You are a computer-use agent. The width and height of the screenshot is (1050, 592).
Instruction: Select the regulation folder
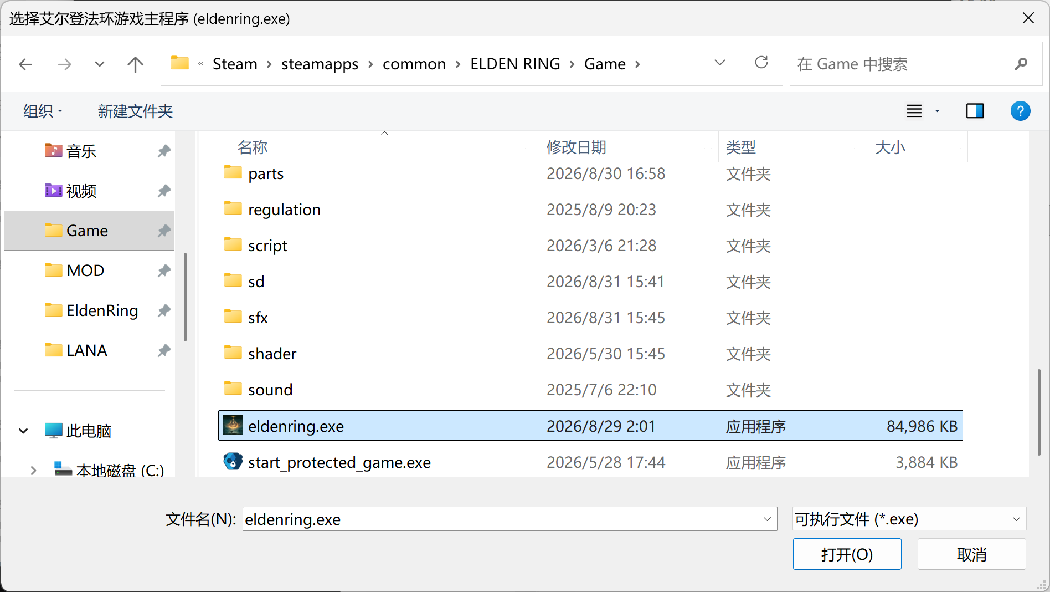tap(590, 210)
